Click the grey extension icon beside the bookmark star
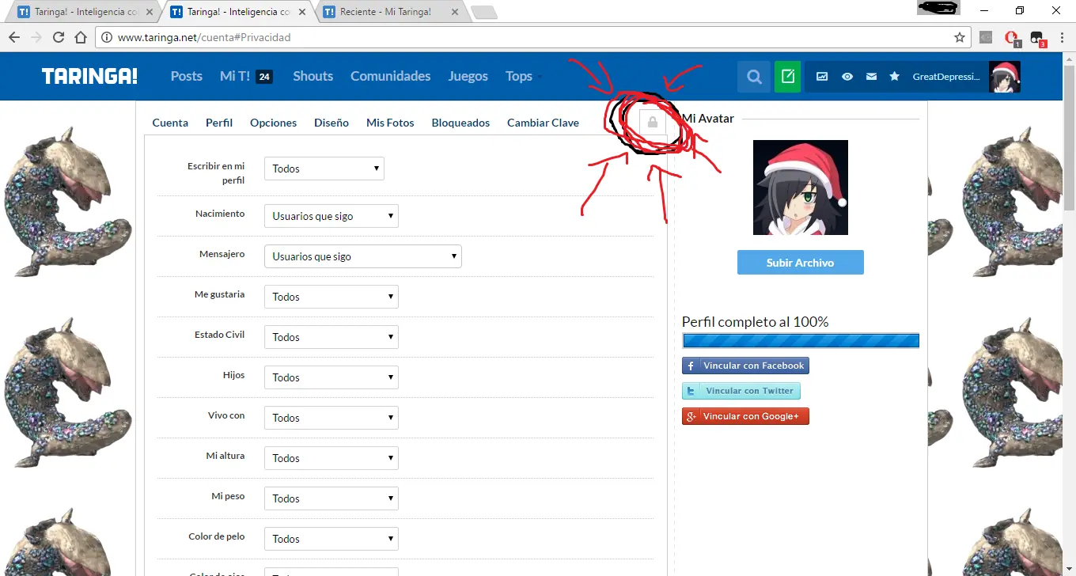Screen dimensions: 1076x576 (986, 37)
